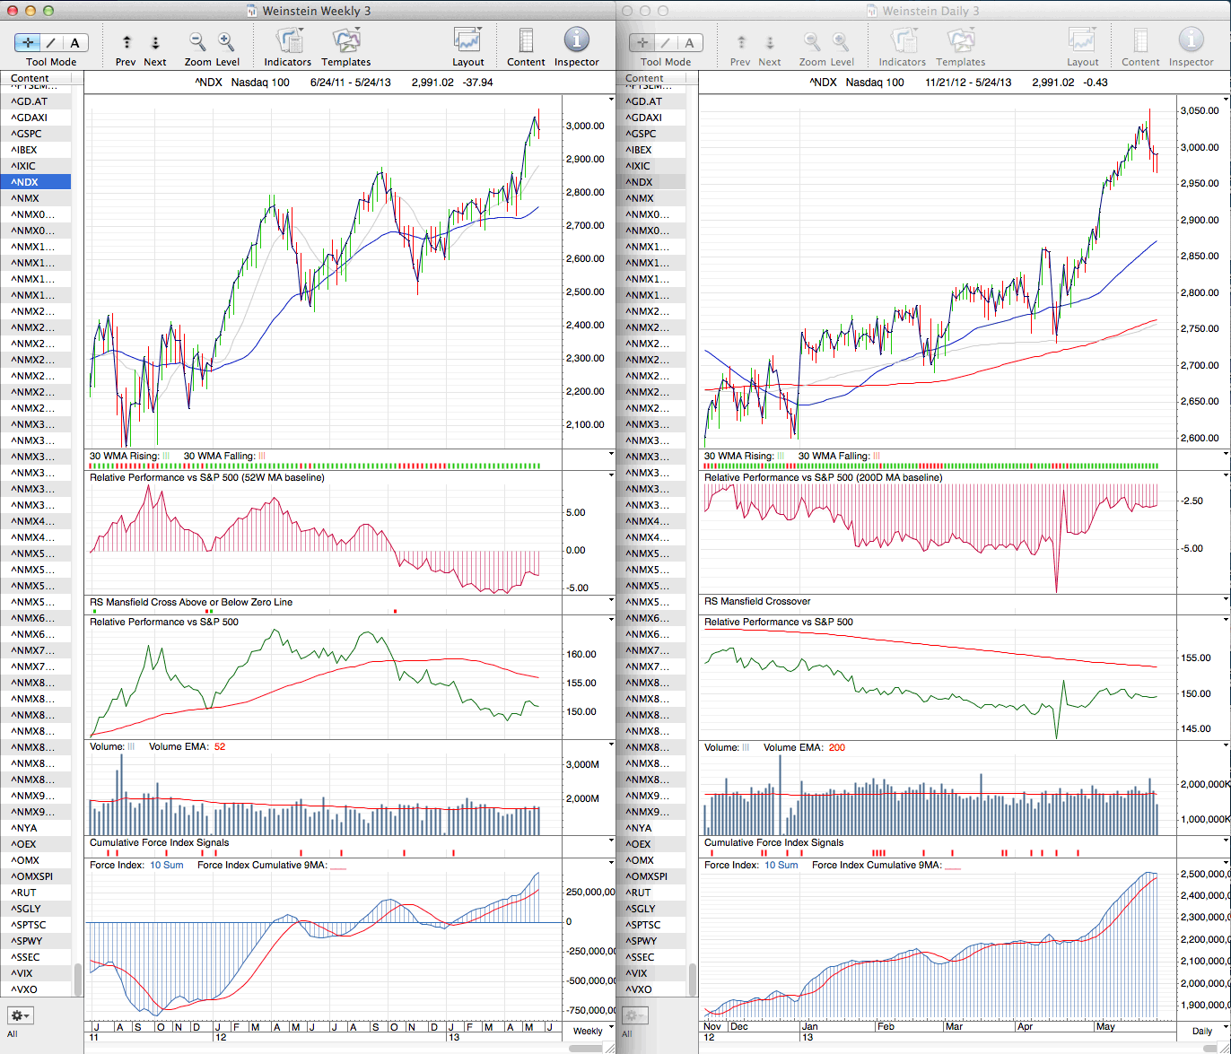
Task: Select ^GSPC in the Weekly symbol list
Action: (x=27, y=134)
